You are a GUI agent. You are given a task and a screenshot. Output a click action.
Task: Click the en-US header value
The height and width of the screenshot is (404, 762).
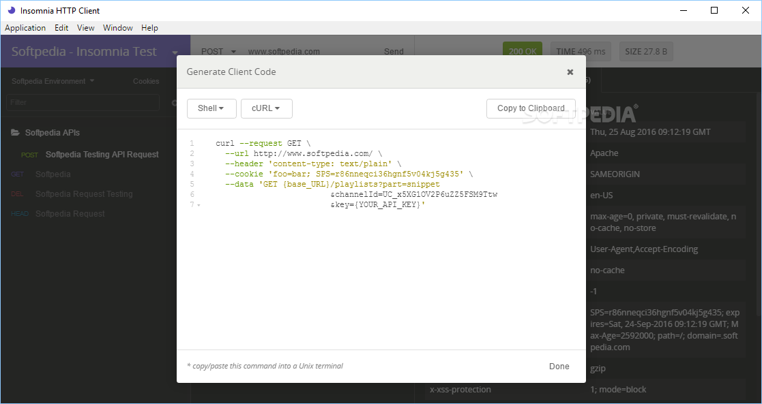(601, 196)
